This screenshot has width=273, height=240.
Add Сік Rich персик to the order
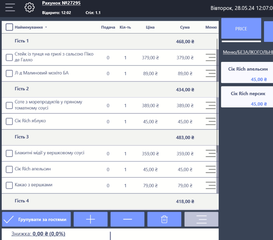[247, 97]
